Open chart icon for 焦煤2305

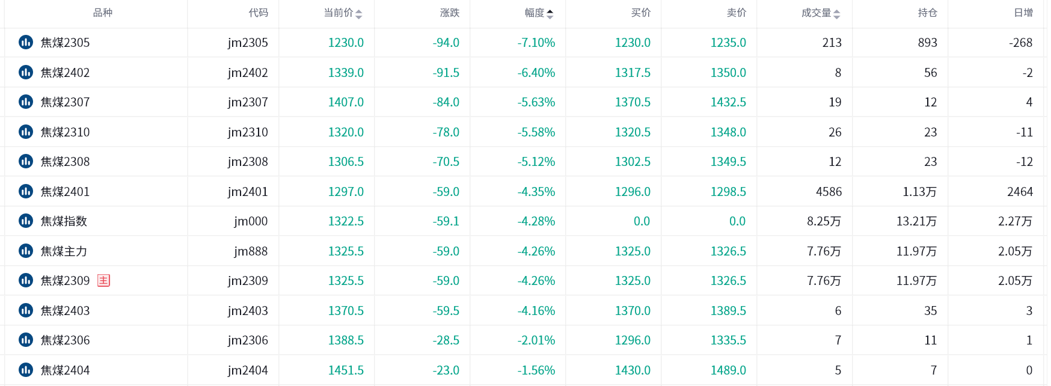tap(26, 42)
